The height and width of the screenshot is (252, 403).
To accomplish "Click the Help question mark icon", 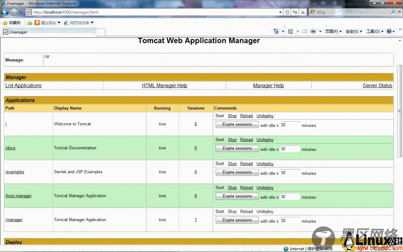I will click(389, 31).
